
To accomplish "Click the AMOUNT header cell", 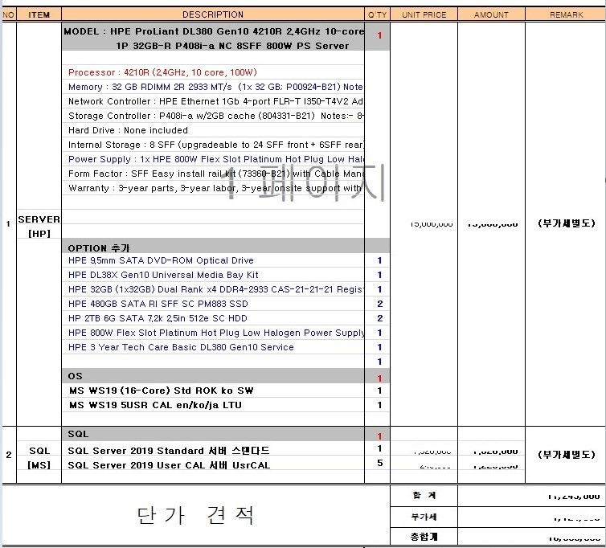I will [x=491, y=14].
